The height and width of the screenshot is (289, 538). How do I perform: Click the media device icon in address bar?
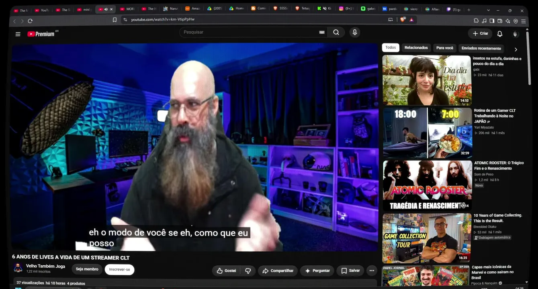pyautogui.click(x=390, y=20)
